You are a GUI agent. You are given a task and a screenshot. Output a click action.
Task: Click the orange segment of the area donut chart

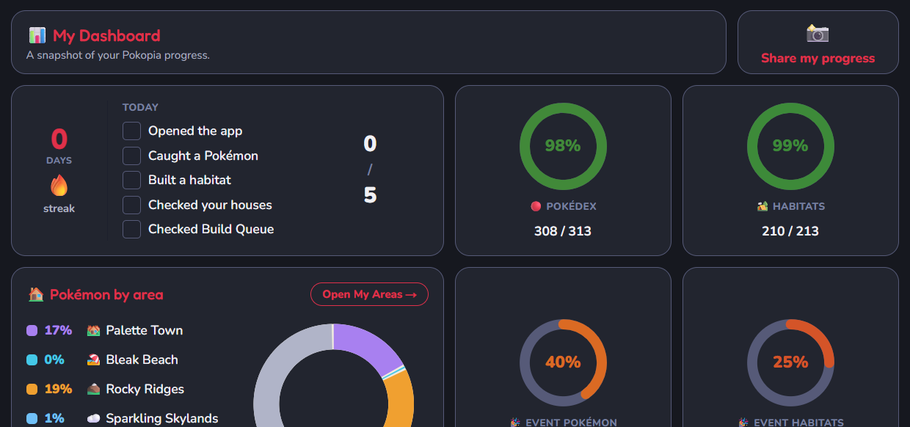click(399, 400)
